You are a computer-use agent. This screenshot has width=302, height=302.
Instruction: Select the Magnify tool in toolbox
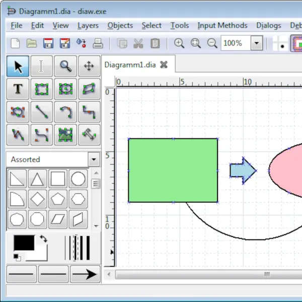(65, 66)
